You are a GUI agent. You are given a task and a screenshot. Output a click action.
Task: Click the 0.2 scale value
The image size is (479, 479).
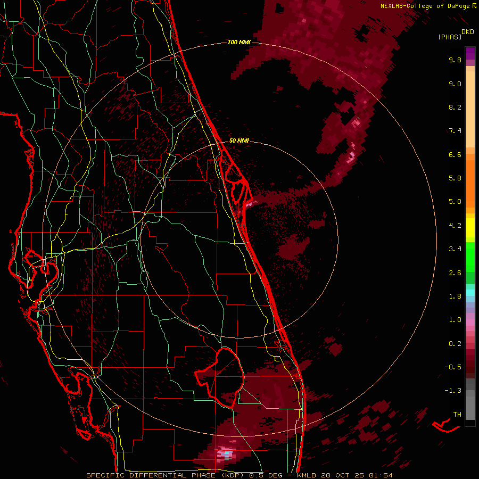[455, 344]
